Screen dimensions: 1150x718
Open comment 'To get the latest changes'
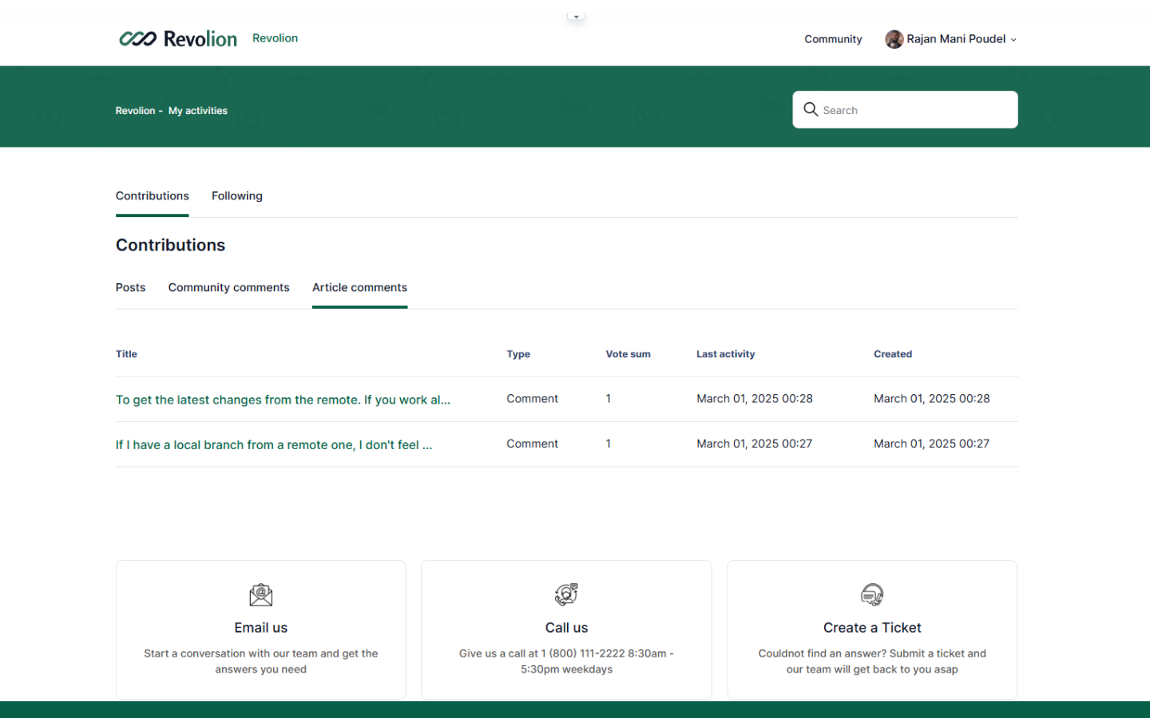(283, 400)
